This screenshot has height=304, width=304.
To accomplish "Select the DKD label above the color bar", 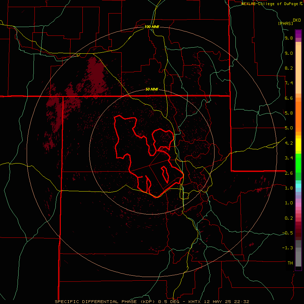I will pos(297,20).
